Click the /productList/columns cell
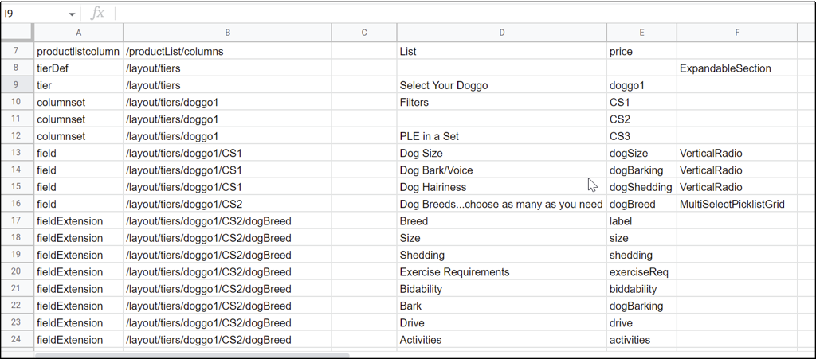816x359 pixels. tap(227, 52)
